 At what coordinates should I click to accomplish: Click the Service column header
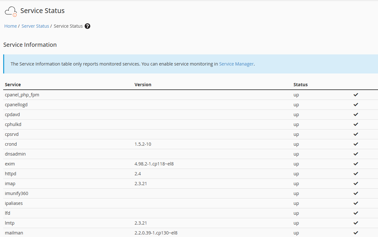pos(13,85)
